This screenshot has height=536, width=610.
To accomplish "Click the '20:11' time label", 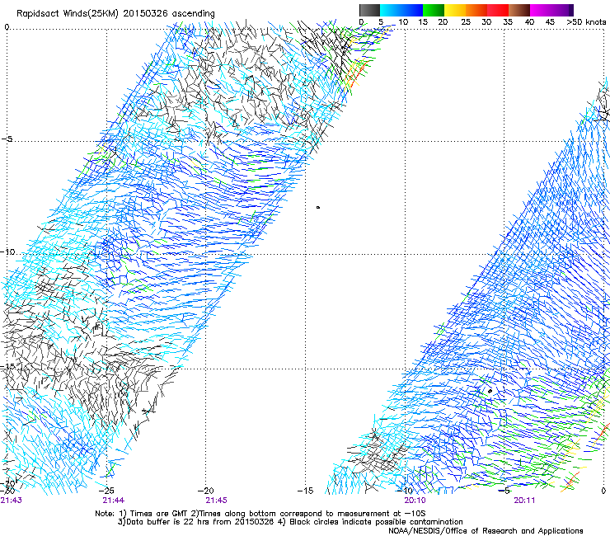I will 524,501.
